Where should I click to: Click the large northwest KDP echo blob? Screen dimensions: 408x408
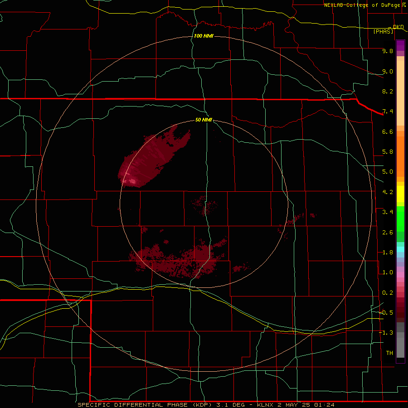pyautogui.click(x=154, y=156)
